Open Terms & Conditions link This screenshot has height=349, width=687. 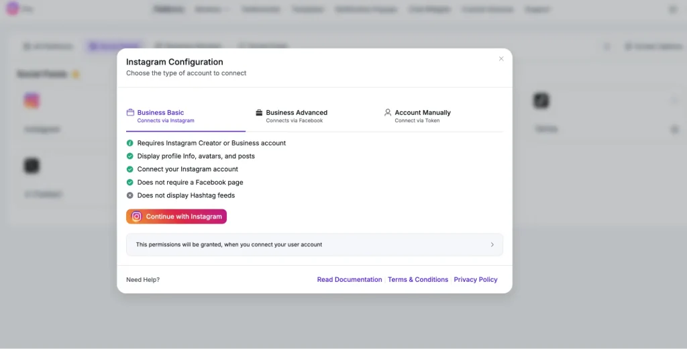(418, 280)
